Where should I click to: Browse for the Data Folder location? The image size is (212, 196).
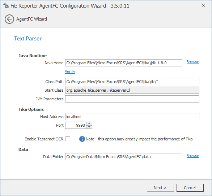click(x=193, y=156)
